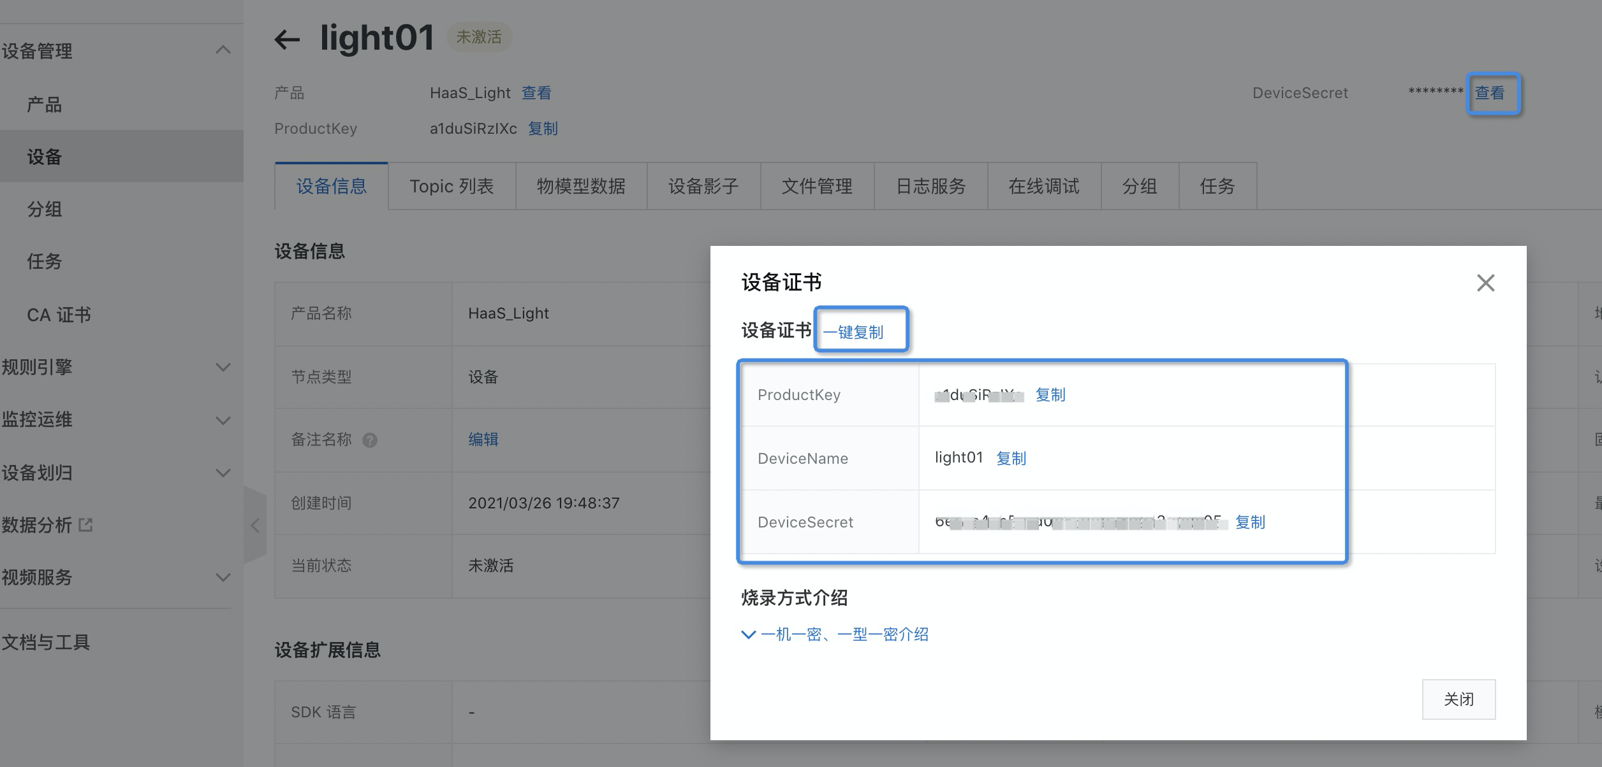Switch to the 任务 tab
This screenshot has height=767, width=1602.
point(1217,186)
